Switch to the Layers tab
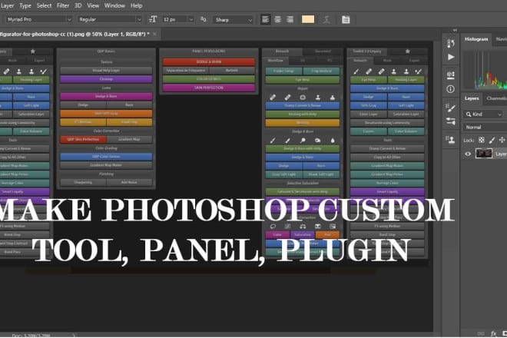The image size is (507, 338). (x=472, y=98)
